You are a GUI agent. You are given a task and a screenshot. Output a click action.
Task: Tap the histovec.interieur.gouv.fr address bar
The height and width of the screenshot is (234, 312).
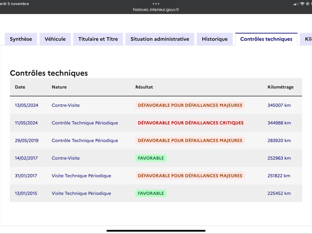coord(156,9)
